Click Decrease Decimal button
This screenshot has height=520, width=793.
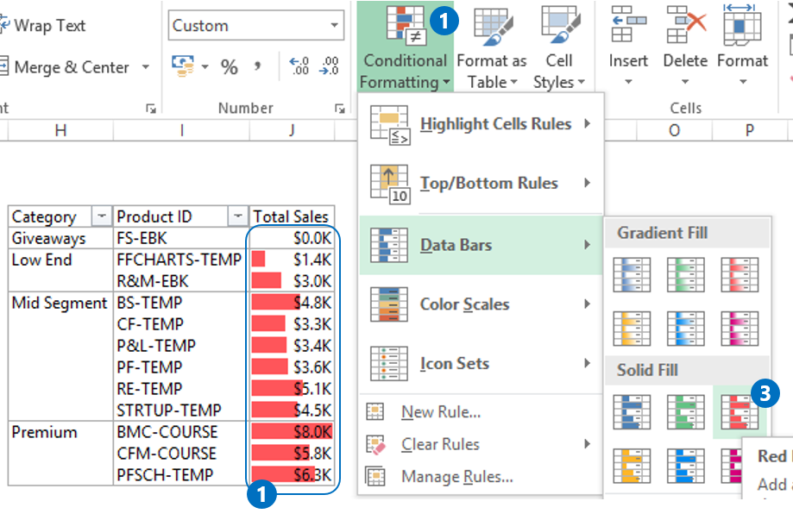[x=329, y=66]
